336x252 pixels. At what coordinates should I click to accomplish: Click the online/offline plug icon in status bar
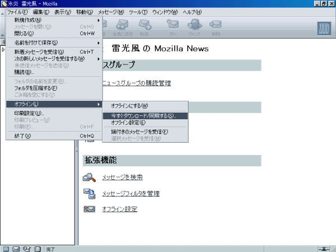tap(324, 249)
